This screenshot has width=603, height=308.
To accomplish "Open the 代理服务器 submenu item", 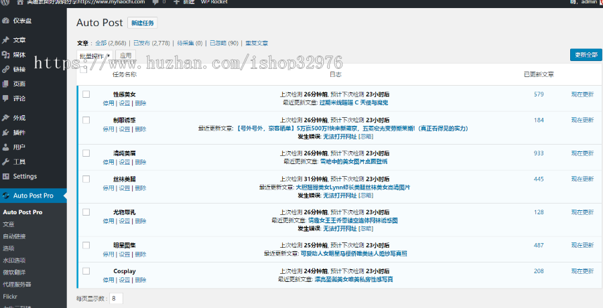I will [x=17, y=285].
